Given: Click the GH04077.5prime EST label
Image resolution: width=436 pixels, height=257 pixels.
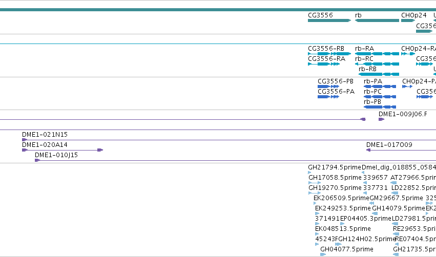Looking at the screenshot, I should point(347,249).
